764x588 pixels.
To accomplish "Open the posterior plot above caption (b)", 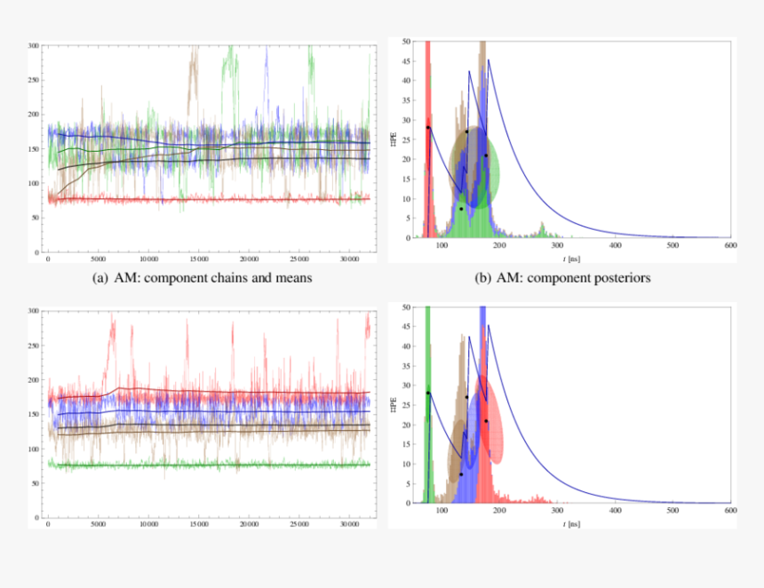I will (562, 150).
